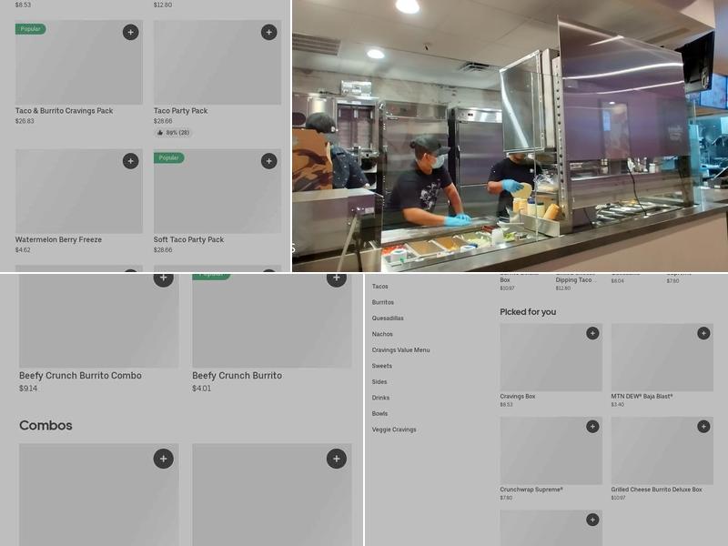
Task: Click the kitchen photo of workers preparing food
Action: click(510, 136)
